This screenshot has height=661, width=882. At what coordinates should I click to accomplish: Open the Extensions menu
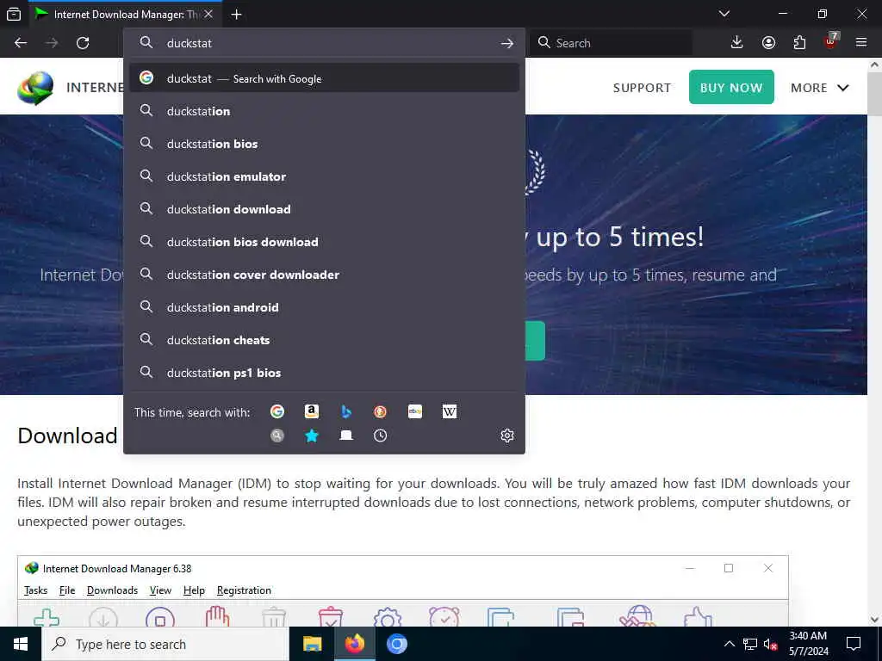coord(799,43)
